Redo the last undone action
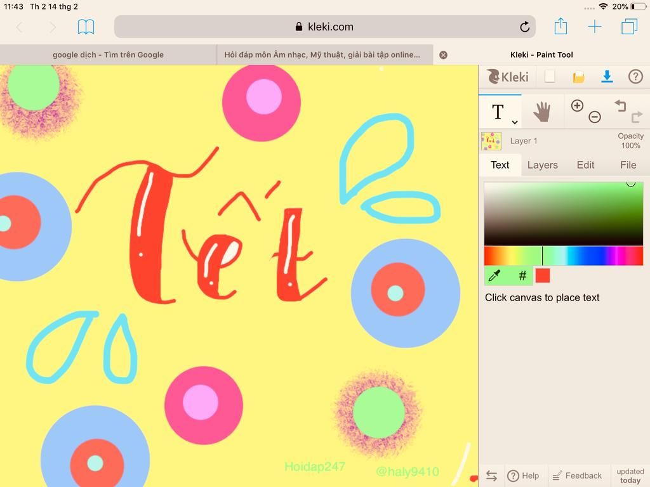This screenshot has height=487, width=650. 637,117
